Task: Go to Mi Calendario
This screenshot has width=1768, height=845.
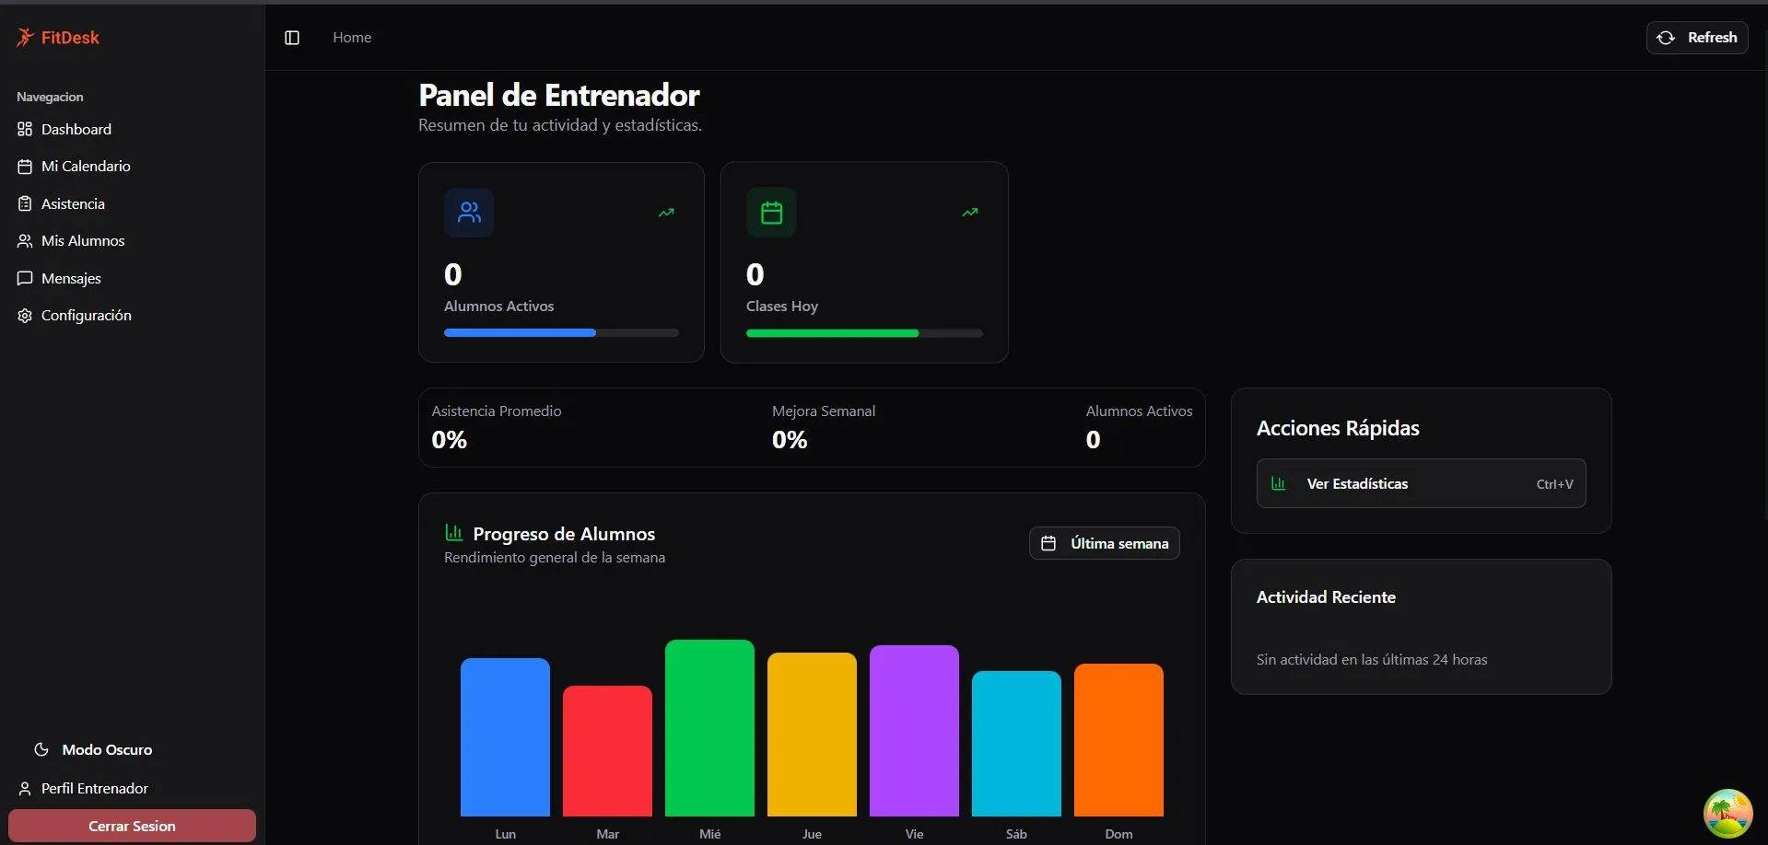Action: click(85, 166)
